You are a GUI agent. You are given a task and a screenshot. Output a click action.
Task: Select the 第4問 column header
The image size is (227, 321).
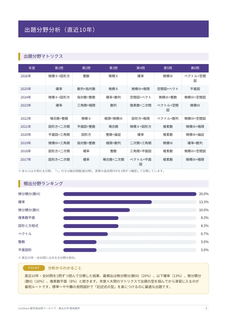click(x=141, y=68)
